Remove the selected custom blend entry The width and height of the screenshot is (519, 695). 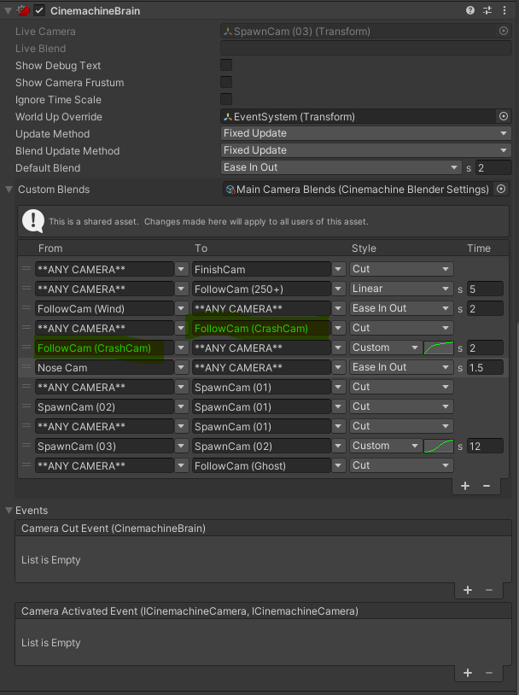click(x=487, y=486)
